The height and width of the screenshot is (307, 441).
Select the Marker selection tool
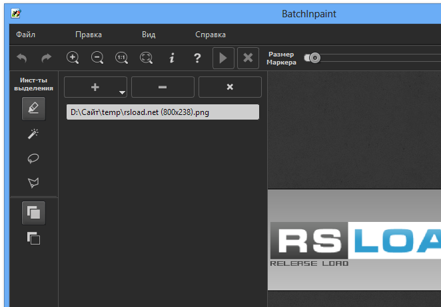pyautogui.click(x=33, y=108)
